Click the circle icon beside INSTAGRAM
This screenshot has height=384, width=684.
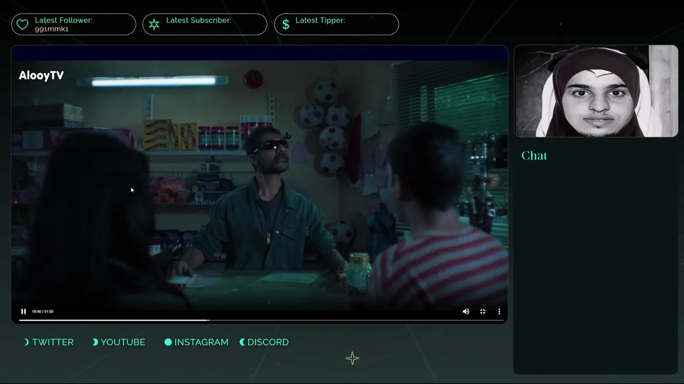pos(168,342)
